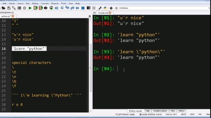Click LSP Python: ready status
The height and width of the screenshot is (118, 211).
[125, 114]
